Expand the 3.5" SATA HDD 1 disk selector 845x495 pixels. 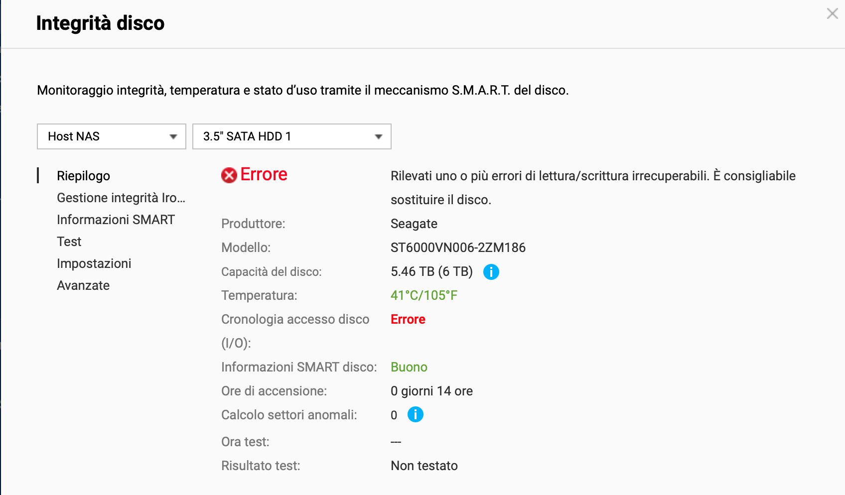[x=291, y=136]
